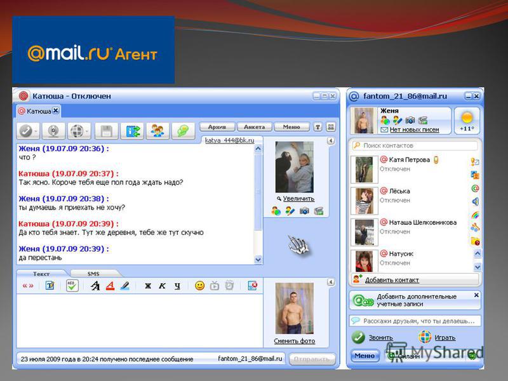Click the Звонить call link

click(x=381, y=338)
